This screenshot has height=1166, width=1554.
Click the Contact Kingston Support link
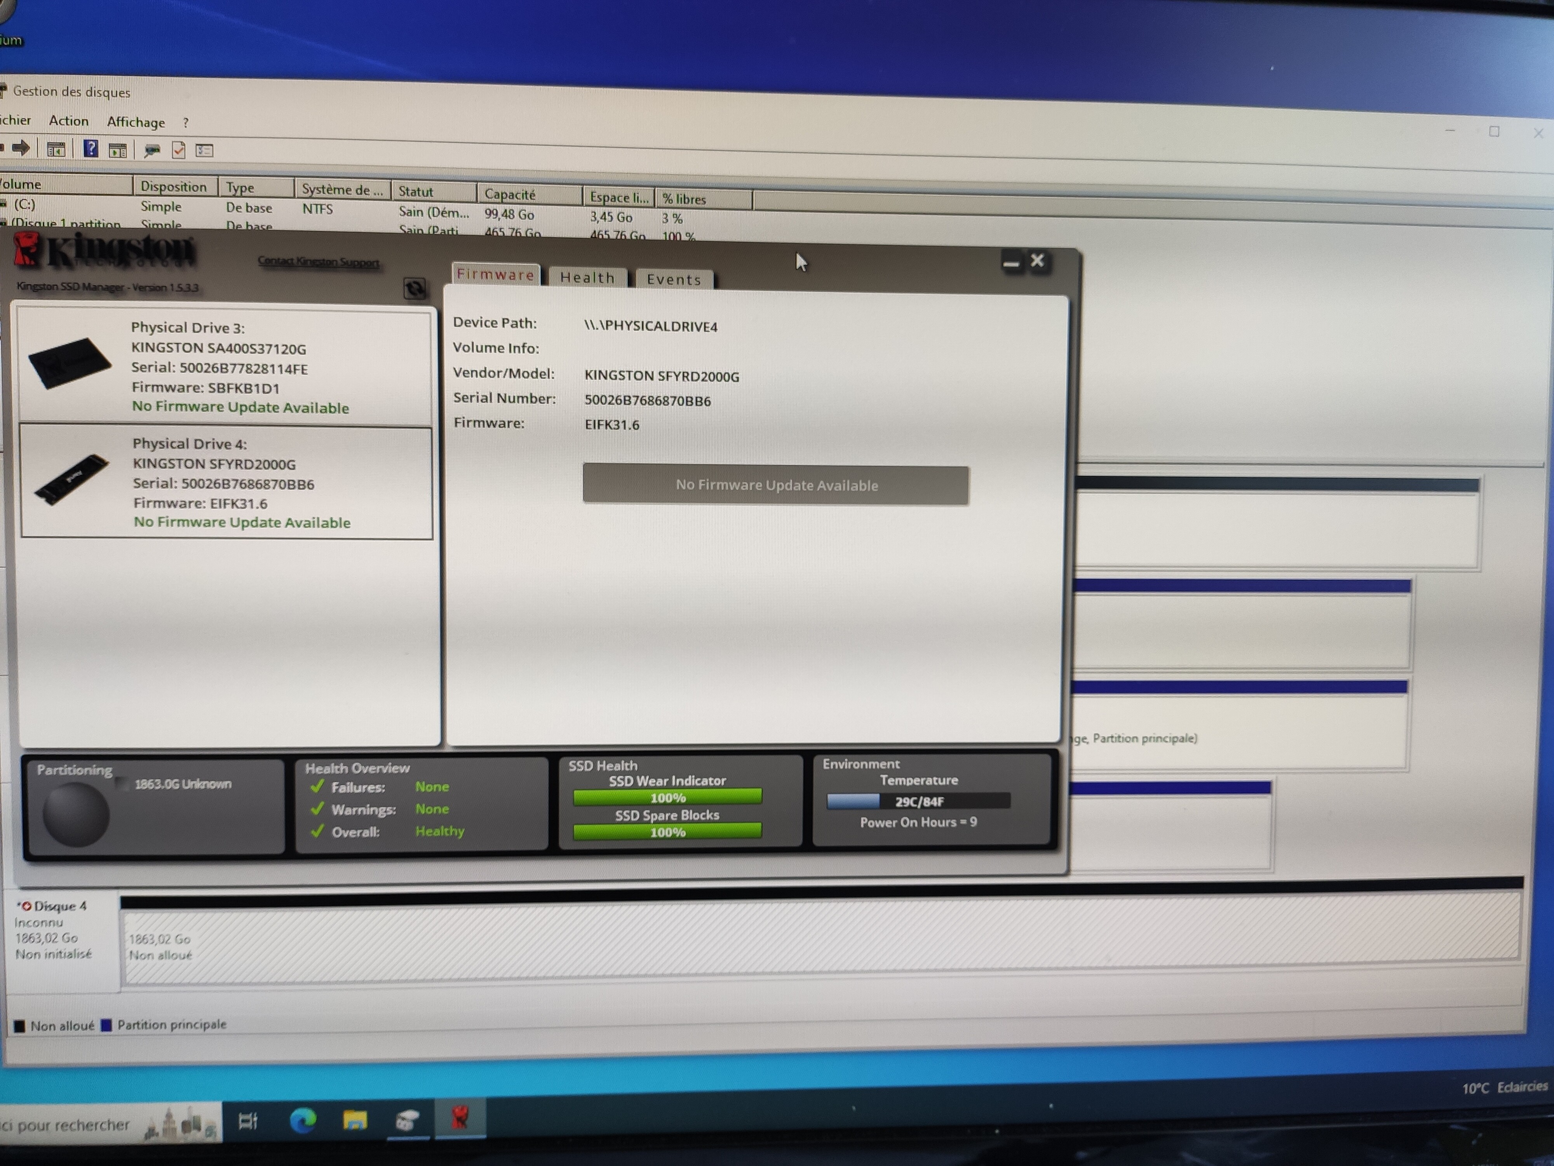coord(318,262)
